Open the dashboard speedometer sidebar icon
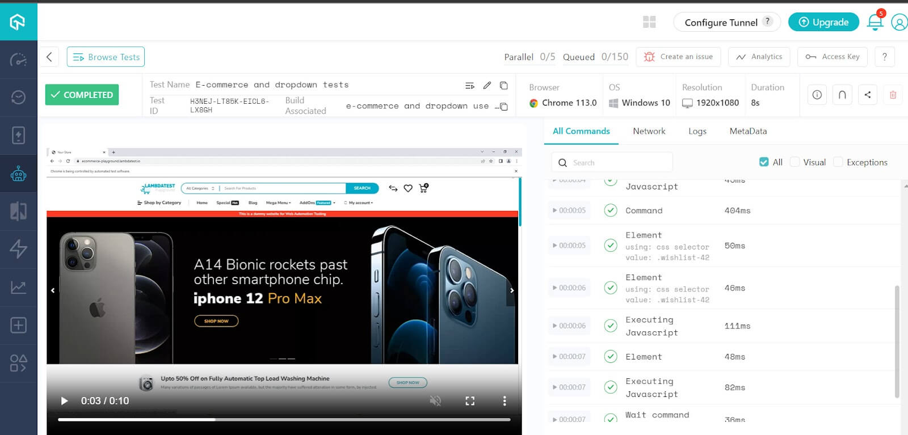 pos(18,60)
